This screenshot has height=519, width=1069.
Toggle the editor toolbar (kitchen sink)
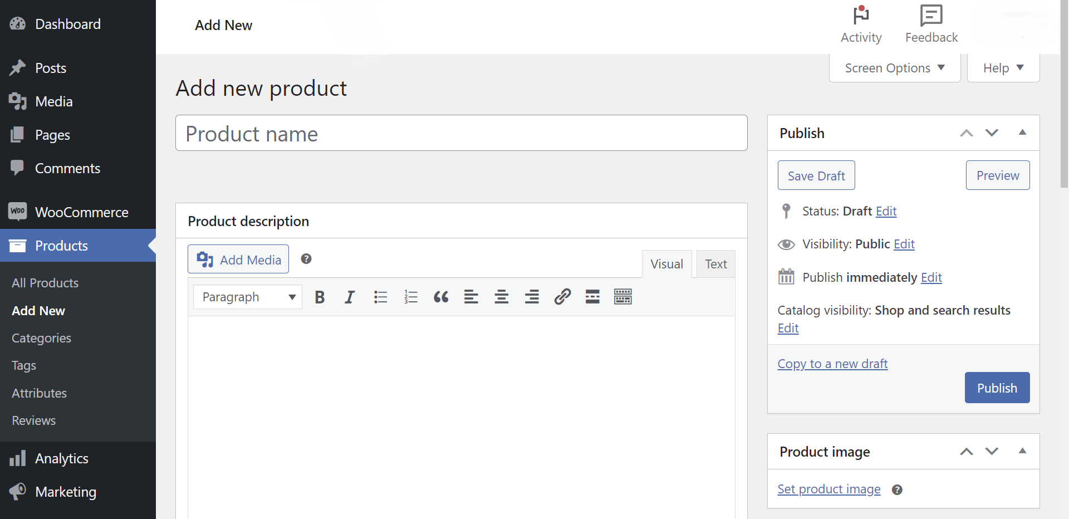coord(623,297)
